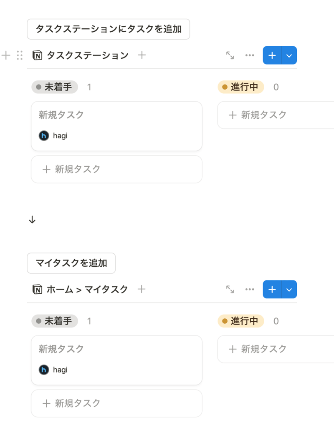Expand the dropdown arrow beside タスクステーション's blue plus
This screenshot has width=334, height=425.
tap(289, 55)
